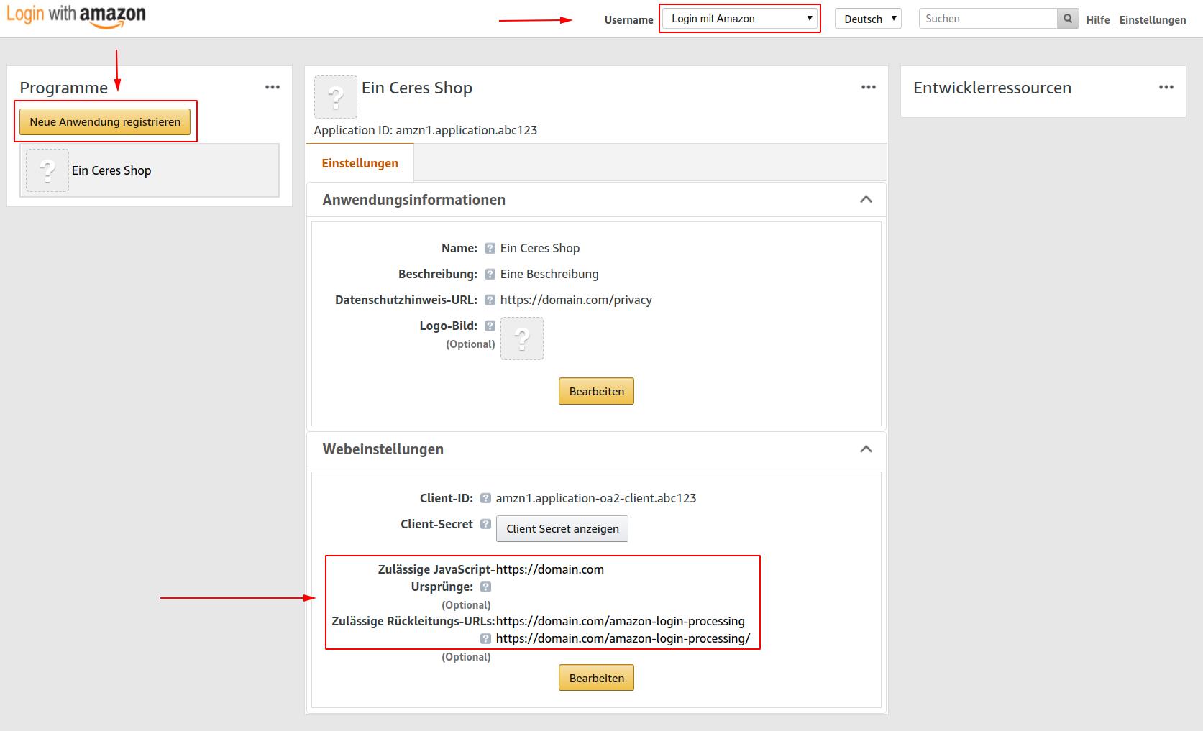The image size is (1203, 731).
Task: Click the search magnifier icon
Action: point(1068,19)
